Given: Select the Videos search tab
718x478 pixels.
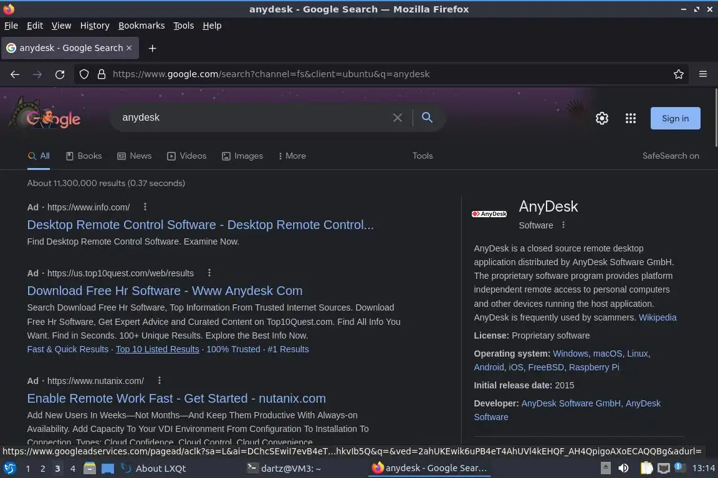Looking at the screenshot, I should click(x=186, y=156).
